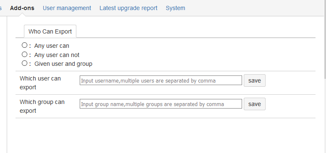
Task: Pick the 'Given user and group' radio option
Action: click(x=24, y=63)
